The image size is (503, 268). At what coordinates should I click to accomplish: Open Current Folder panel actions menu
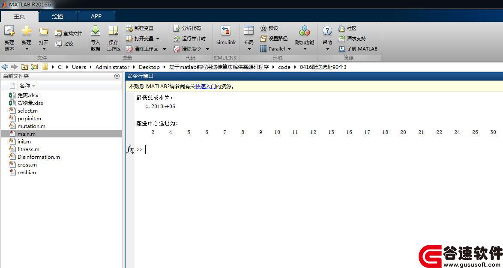(117, 76)
